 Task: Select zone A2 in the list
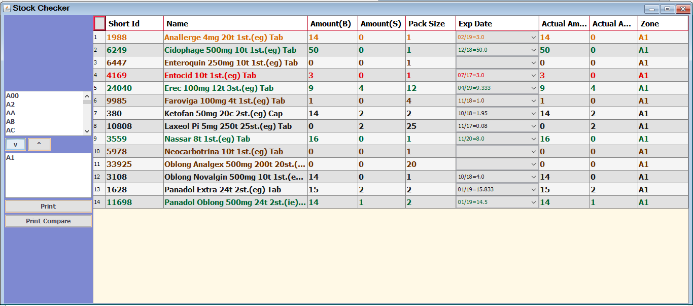point(44,104)
